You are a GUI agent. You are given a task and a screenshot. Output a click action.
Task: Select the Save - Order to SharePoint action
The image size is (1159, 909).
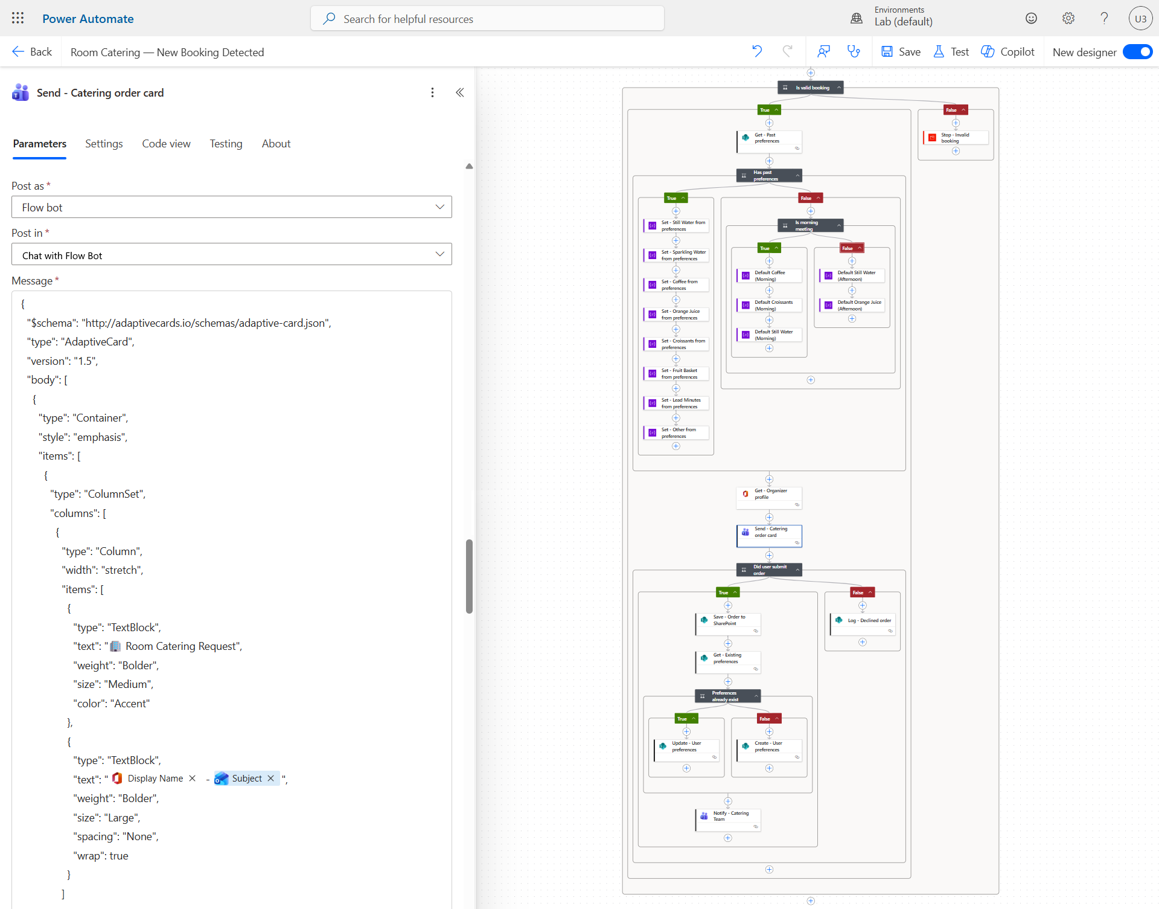point(728,623)
